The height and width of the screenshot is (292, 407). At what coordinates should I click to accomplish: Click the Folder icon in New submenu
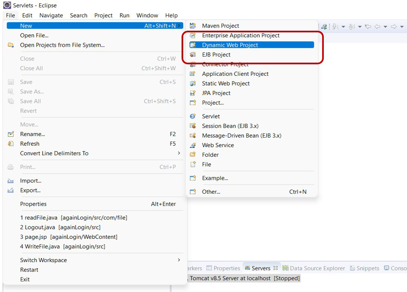pos(193,154)
